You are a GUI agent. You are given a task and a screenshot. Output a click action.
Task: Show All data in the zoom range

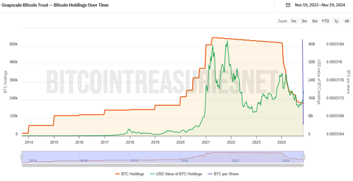[x=347, y=21]
